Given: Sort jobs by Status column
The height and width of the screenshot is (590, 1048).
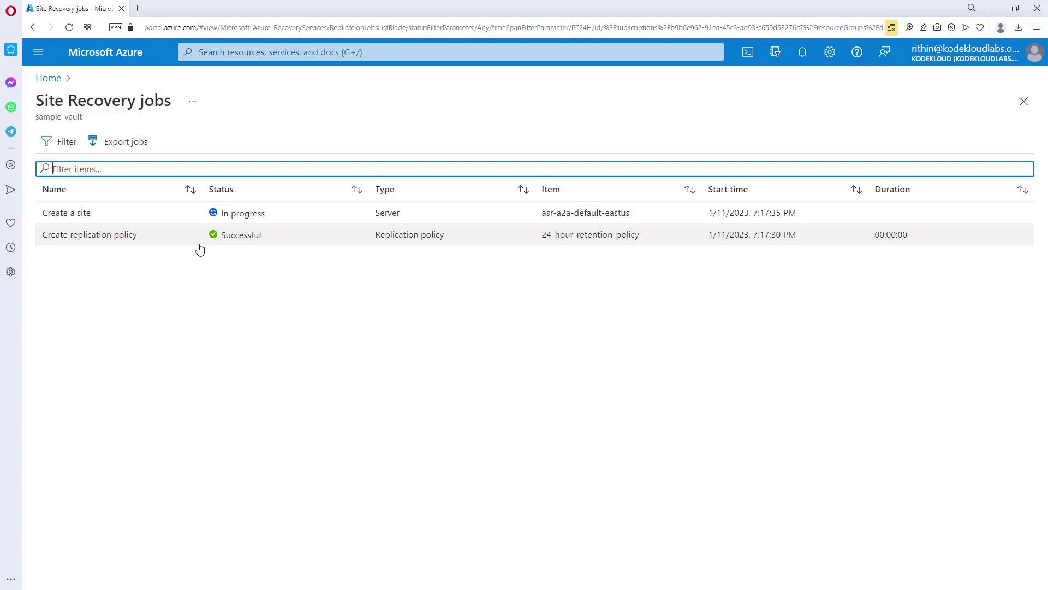Looking at the screenshot, I should tap(356, 190).
